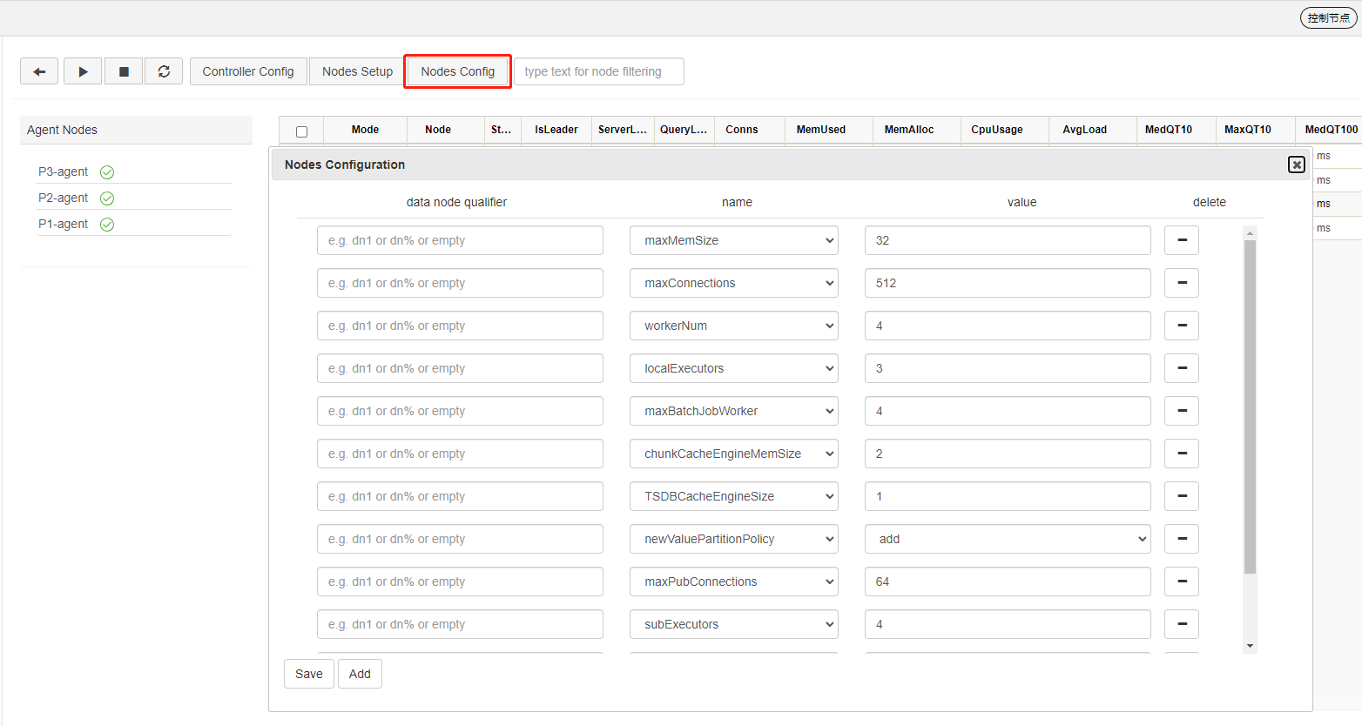Open the maxConnections name dropdown
The width and height of the screenshot is (1362, 726).
pos(733,283)
